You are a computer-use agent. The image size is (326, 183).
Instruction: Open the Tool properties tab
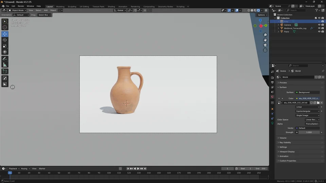point(272,72)
